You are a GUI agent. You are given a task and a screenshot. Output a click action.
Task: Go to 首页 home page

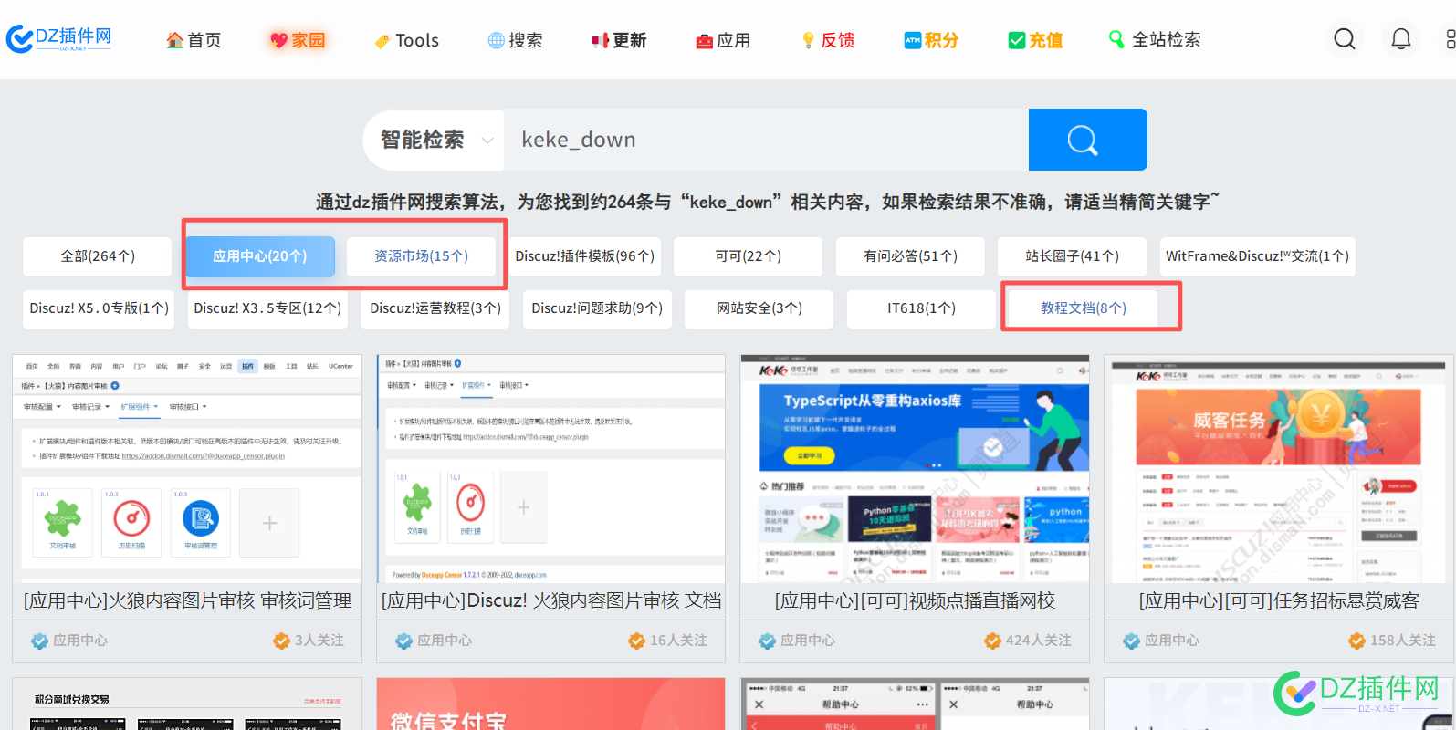194,40
